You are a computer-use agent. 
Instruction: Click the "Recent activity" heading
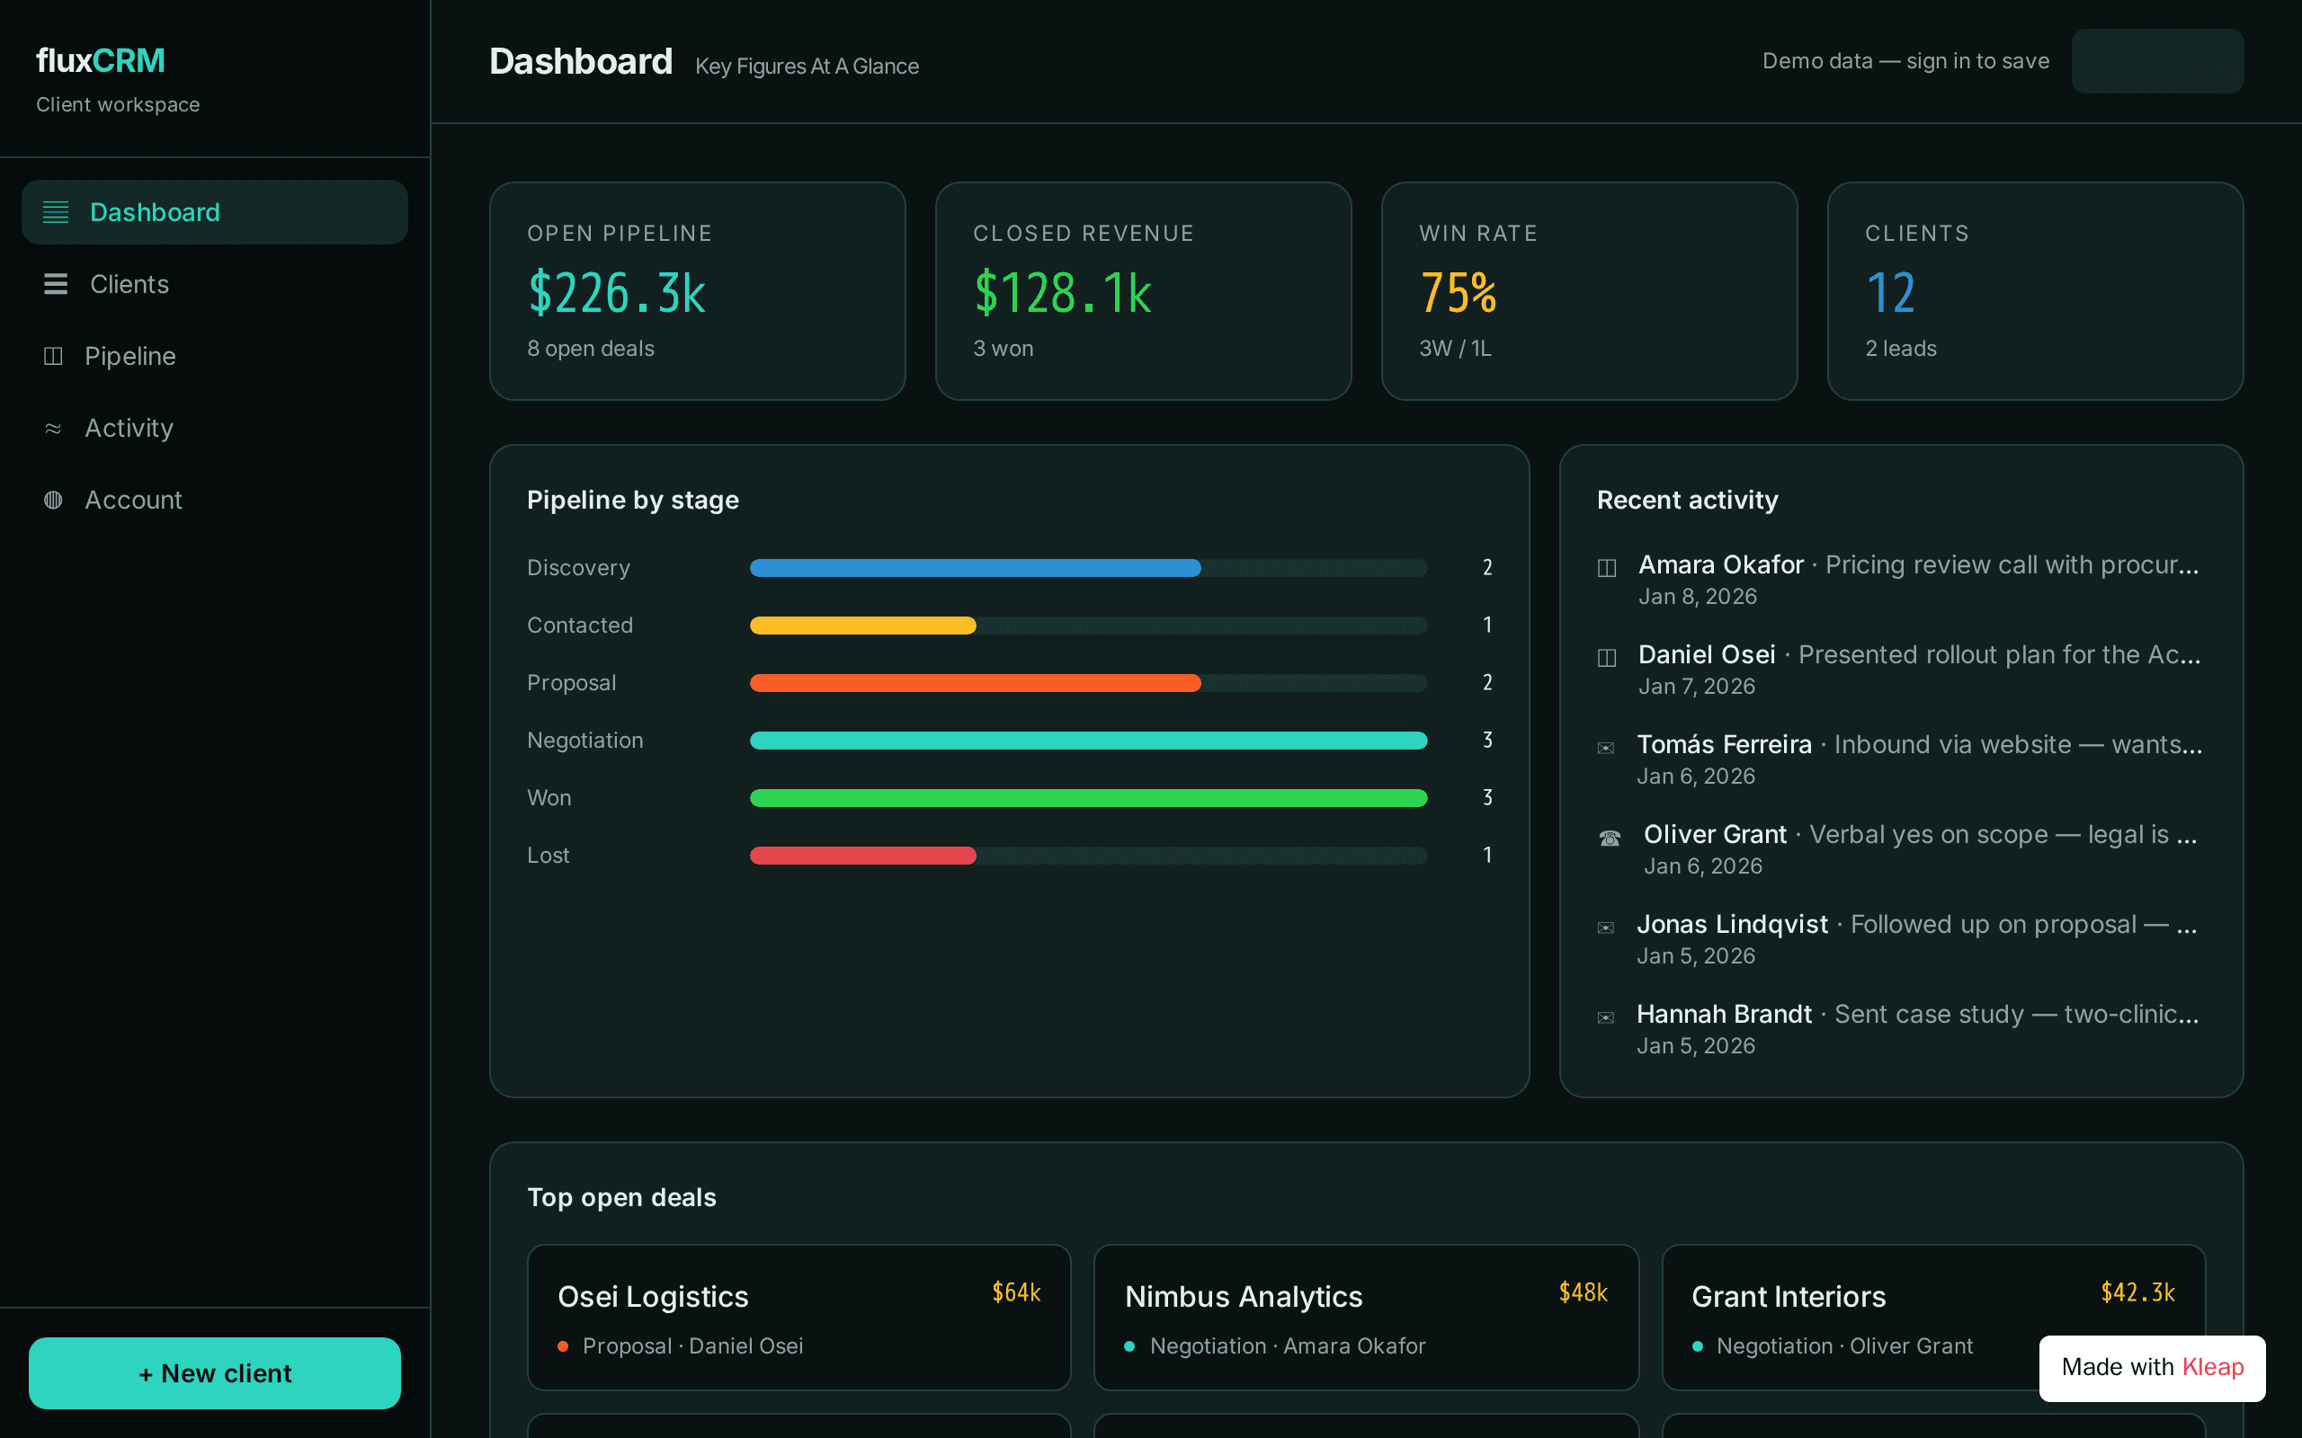click(1688, 501)
